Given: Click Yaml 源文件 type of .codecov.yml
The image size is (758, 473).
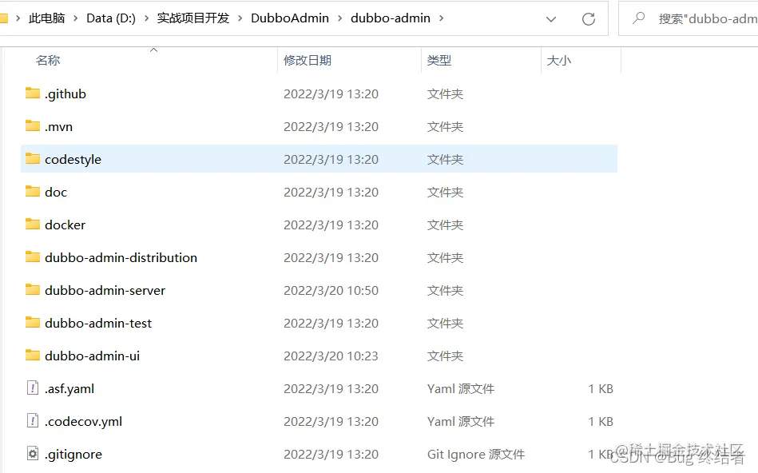Looking at the screenshot, I should (x=461, y=422).
